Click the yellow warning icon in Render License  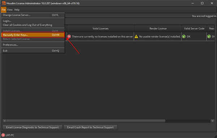[136, 37]
